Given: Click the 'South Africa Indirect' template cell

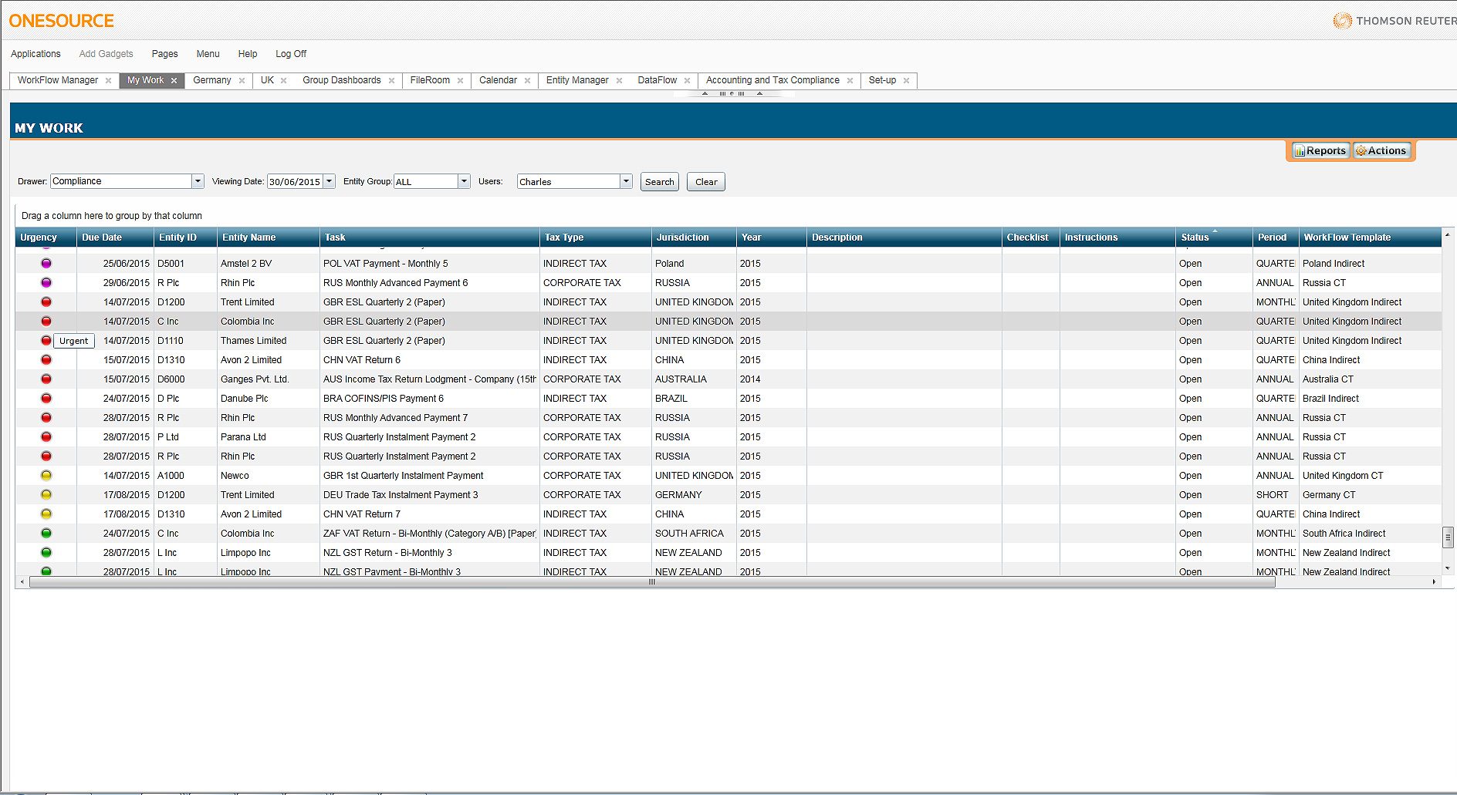Looking at the screenshot, I should click(x=1370, y=534).
